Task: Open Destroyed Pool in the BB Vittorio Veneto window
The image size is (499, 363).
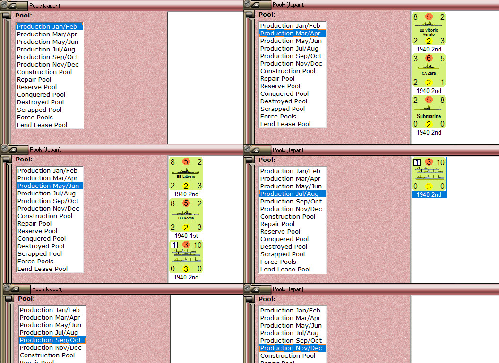Action: (x=293, y=101)
